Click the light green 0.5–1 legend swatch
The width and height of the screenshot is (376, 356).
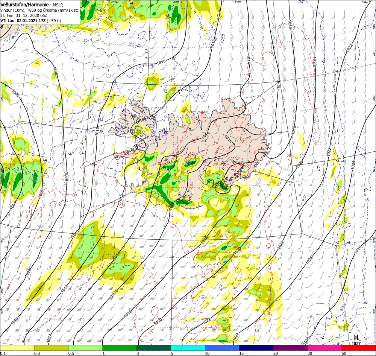pos(85,348)
